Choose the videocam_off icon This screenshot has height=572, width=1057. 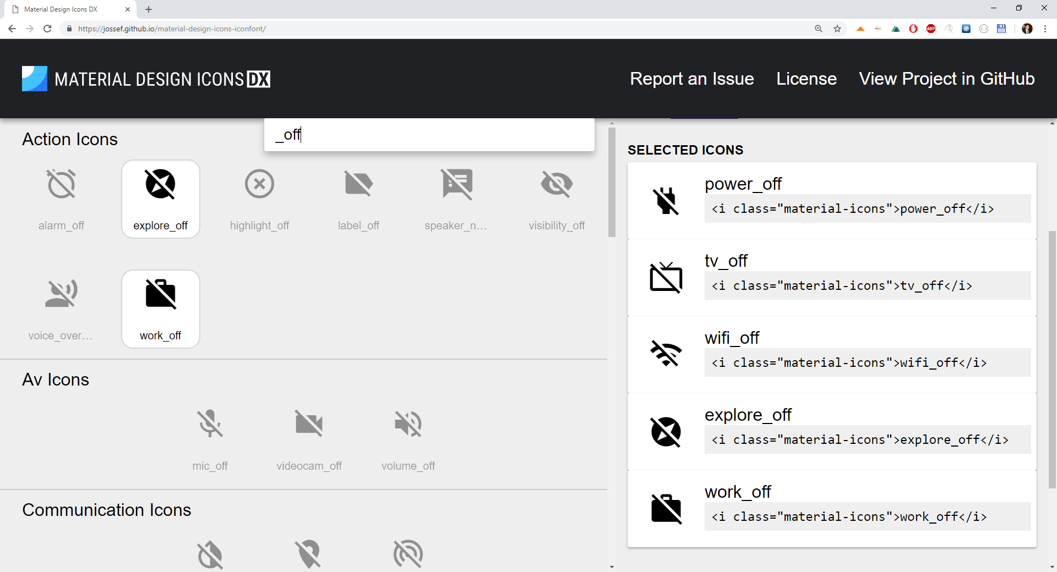[309, 439]
